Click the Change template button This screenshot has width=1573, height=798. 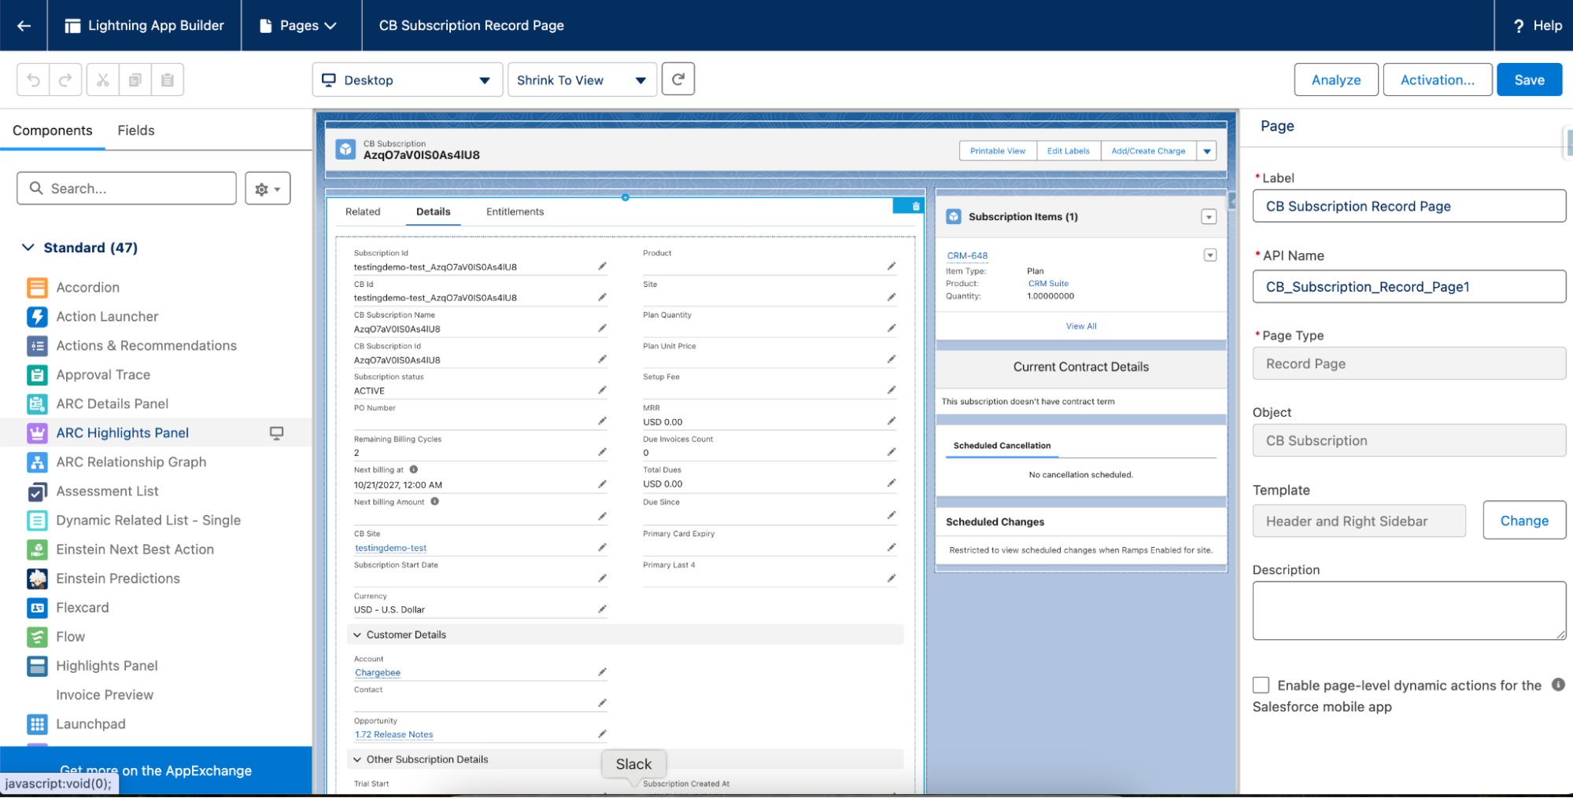coord(1523,520)
